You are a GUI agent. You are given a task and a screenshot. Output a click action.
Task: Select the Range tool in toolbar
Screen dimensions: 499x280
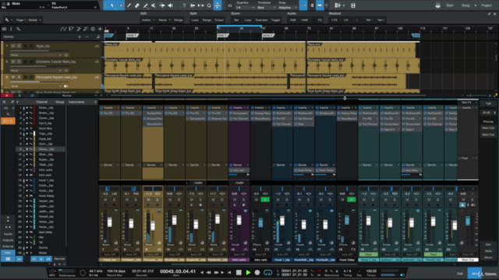point(121,5)
